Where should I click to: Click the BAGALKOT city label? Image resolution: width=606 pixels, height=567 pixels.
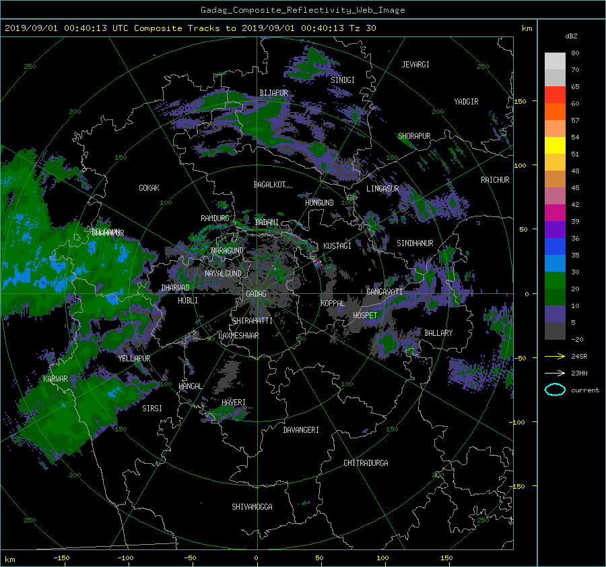tap(269, 185)
